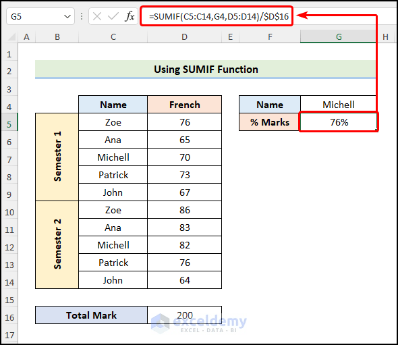Select column B header

(57, 37)
